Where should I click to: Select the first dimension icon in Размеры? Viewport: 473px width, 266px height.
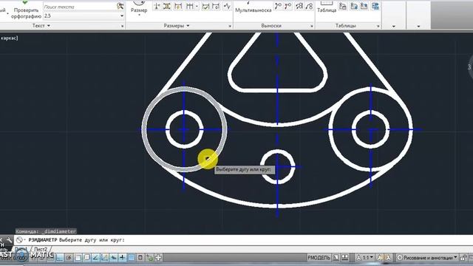[x=157, y=6]
